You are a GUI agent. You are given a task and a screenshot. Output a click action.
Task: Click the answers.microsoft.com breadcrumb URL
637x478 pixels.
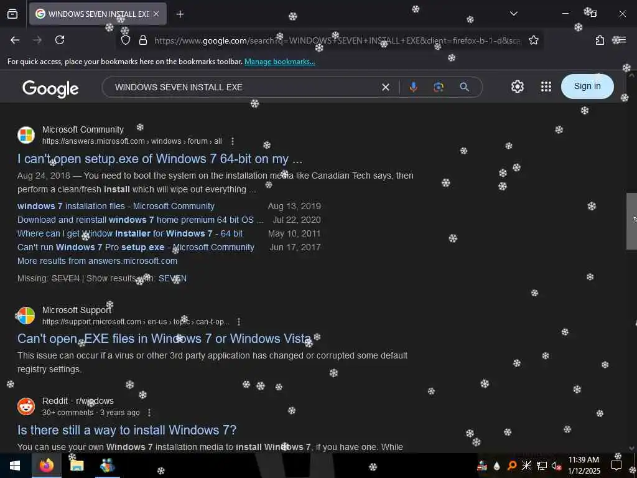(132, 141)
